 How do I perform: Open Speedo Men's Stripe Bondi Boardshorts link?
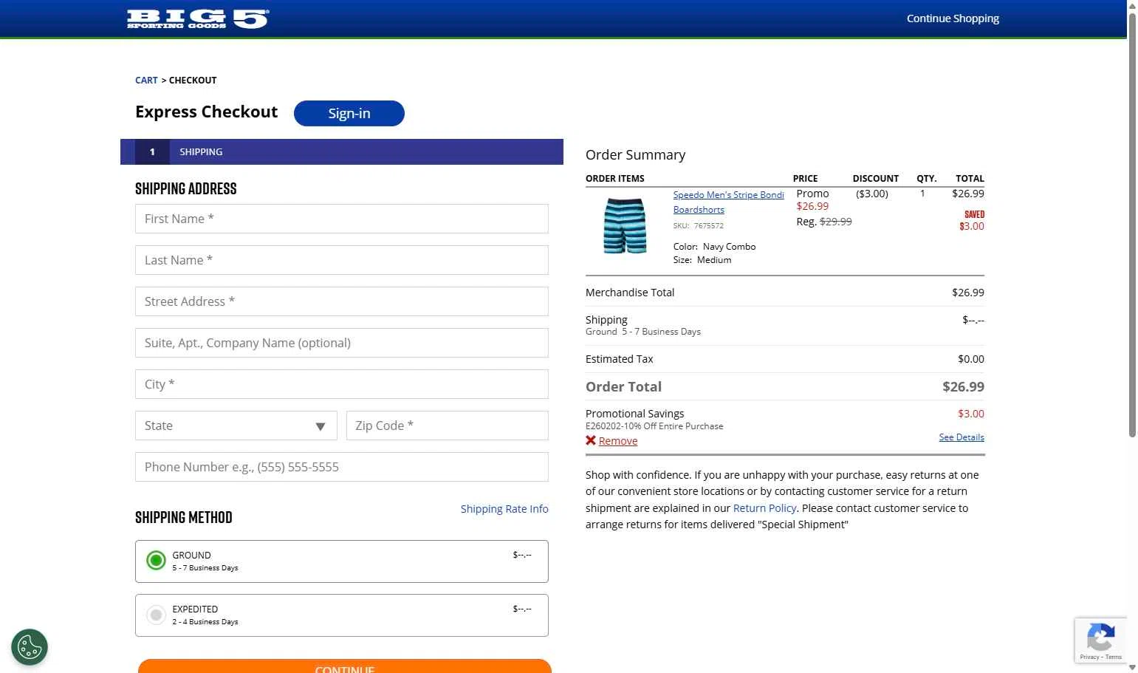pos(728,202)
